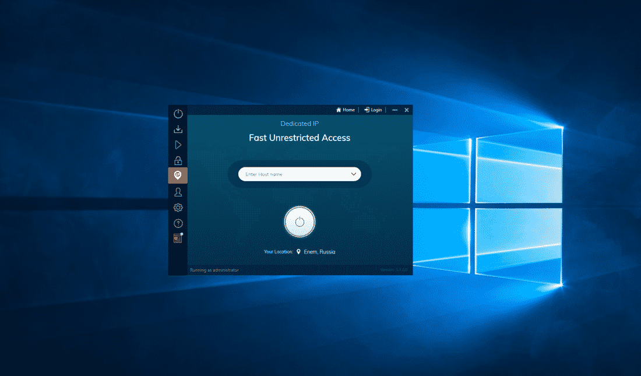641x376 pixels.
Task: Select the download icon in sidebar
Action: pos(178,129)
